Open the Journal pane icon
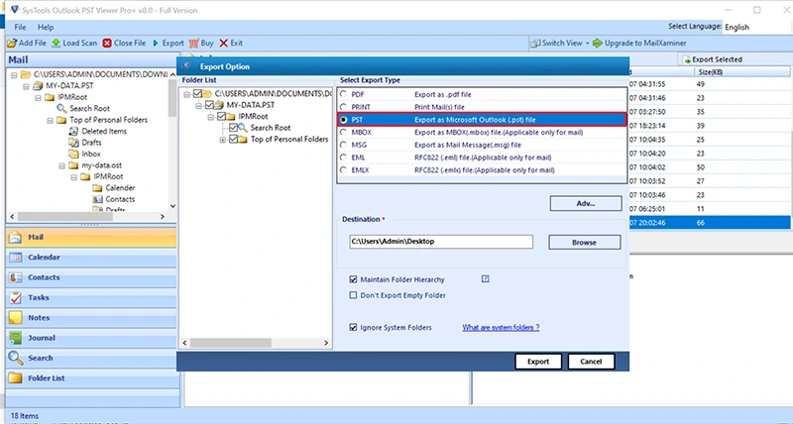Screen dimensions: 793x424 (x=15, y=338)
